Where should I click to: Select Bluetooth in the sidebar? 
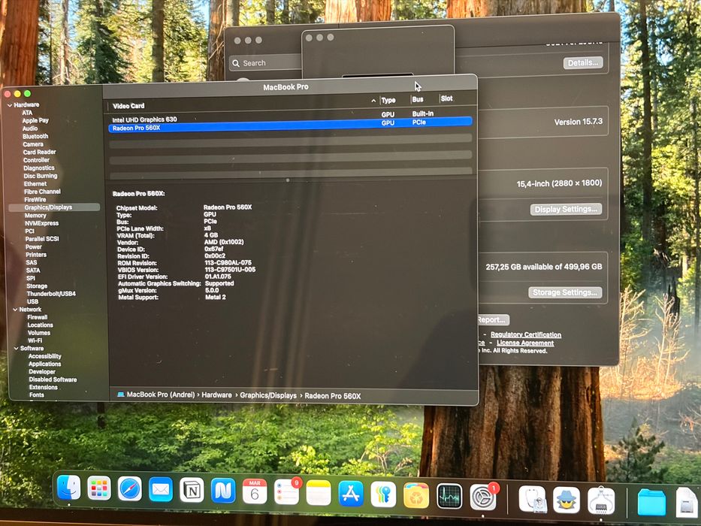[35, 137]
